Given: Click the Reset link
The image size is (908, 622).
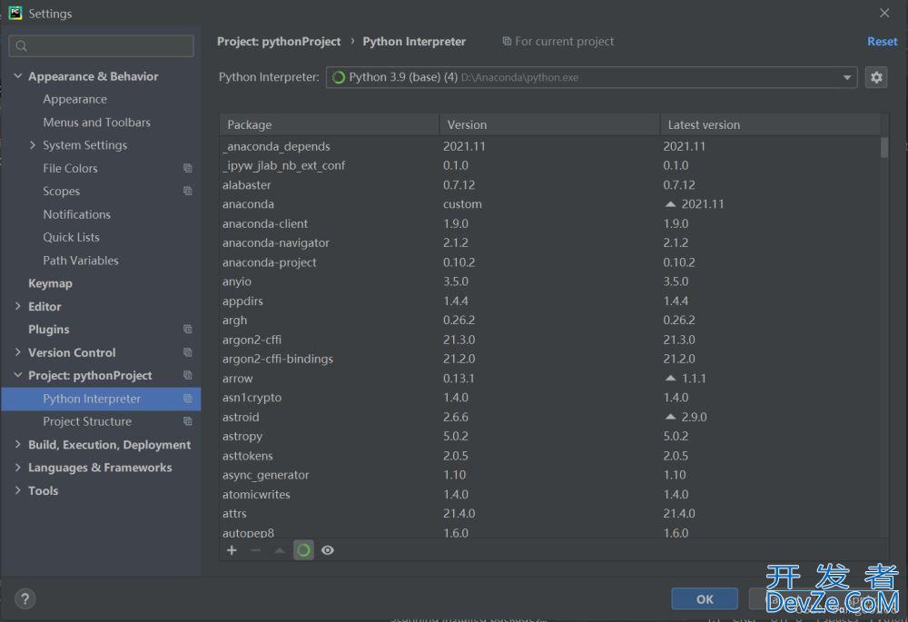Looking at the screenshot, I should [x=882, y=41].
